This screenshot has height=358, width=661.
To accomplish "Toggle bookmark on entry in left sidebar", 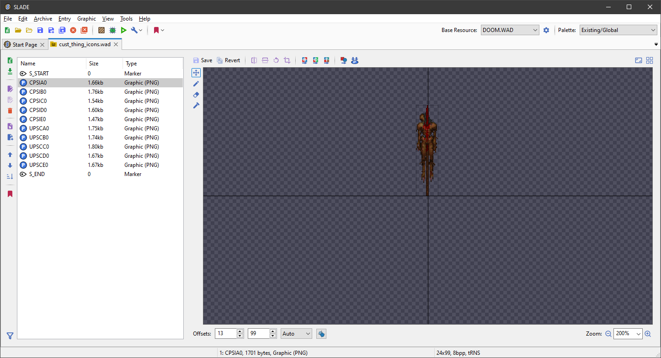I will click(x=10, y=194).
